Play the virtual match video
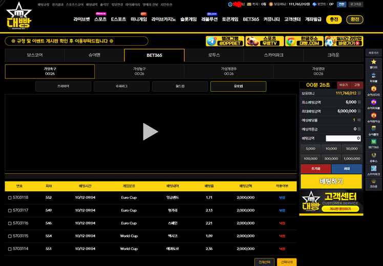383x266 pixels. (x=150, y=132)
